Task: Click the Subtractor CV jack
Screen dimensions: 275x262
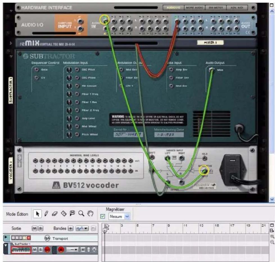Action: coord(37,78)
